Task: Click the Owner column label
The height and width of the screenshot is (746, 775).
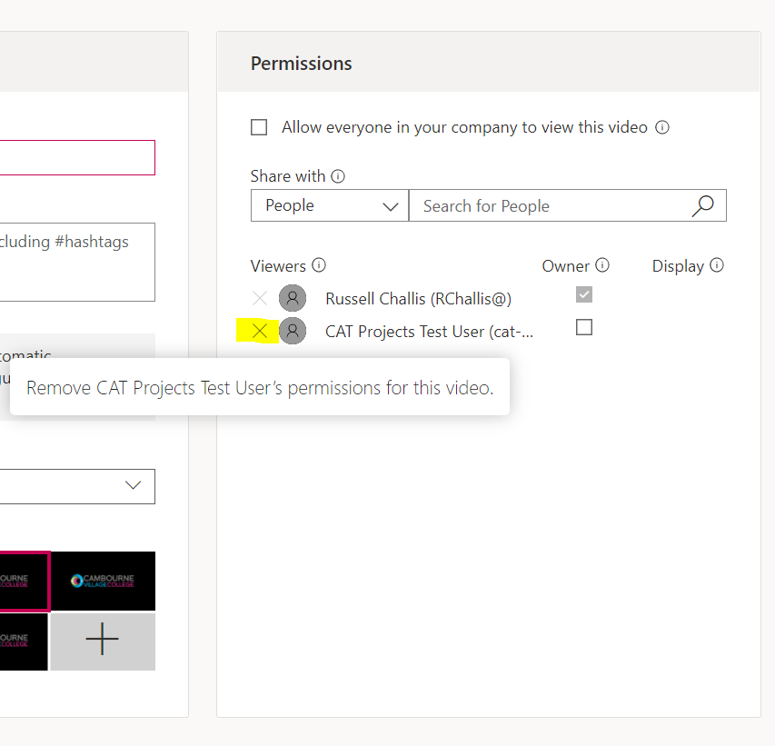Action: point(565,266)
